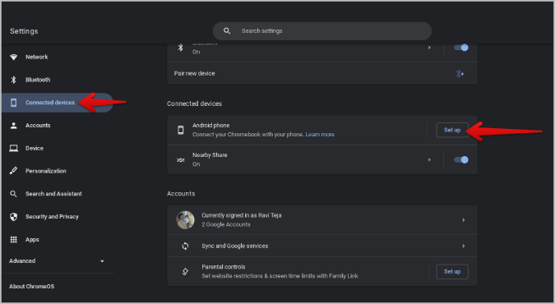The height and width of the screenshot is (304, 555).
Task: Expand the Advanced section arrow
Action: 102,261
